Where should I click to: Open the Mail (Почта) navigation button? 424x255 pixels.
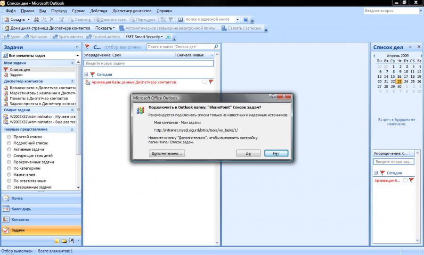[41, 198]
